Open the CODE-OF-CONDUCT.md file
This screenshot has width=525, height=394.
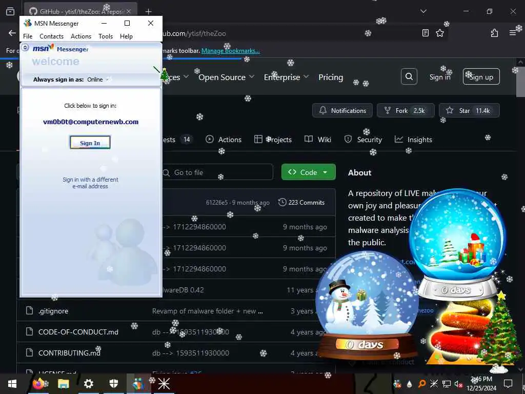78,332
